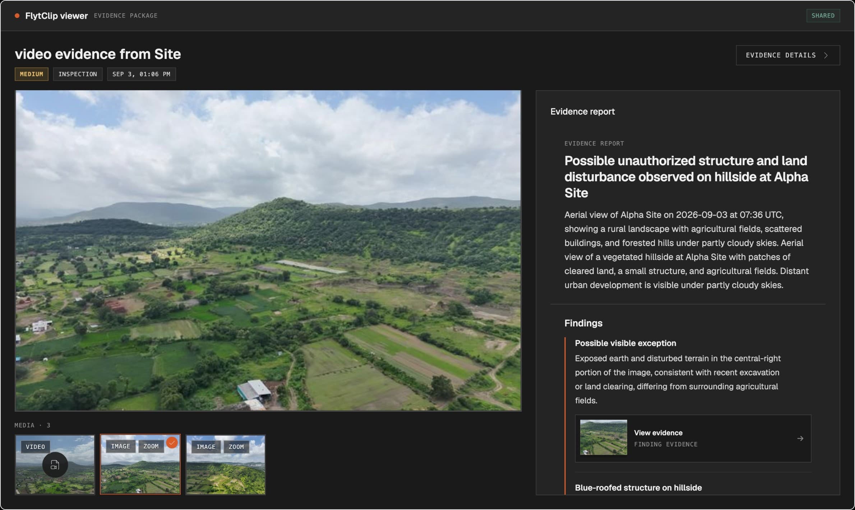Image resolution: width=855 pixels, height=510 pixels.
Task: Select the MEDIUM severity tag
Action: point(32,74)
